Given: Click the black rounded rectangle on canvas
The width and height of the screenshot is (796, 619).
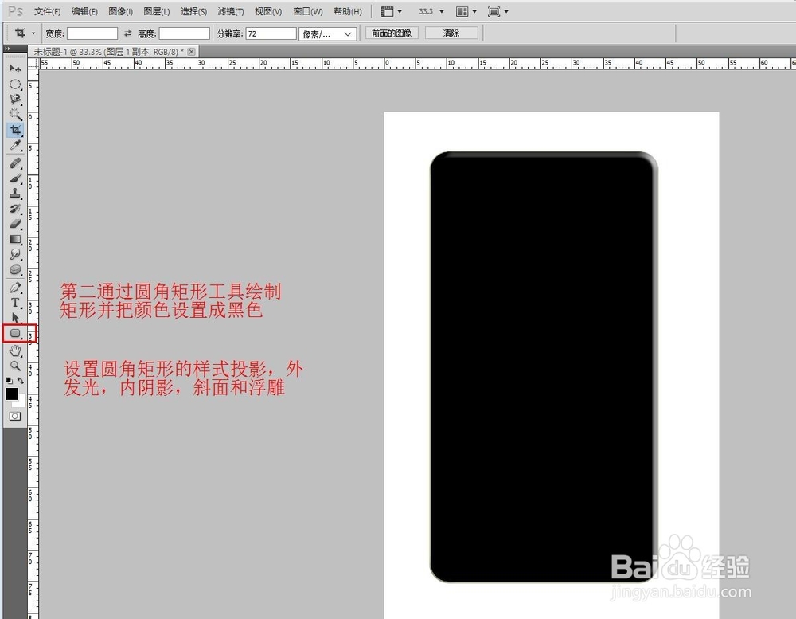Looking at the screenshot, I should tap(544, 366).
